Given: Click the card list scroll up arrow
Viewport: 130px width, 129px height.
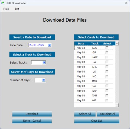Looking at the screenshot, I should click(117, 43).
